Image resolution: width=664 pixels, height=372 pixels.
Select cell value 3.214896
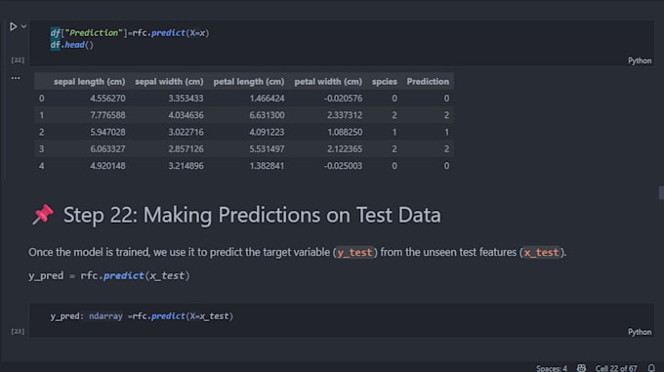click(x=186, y=166)
